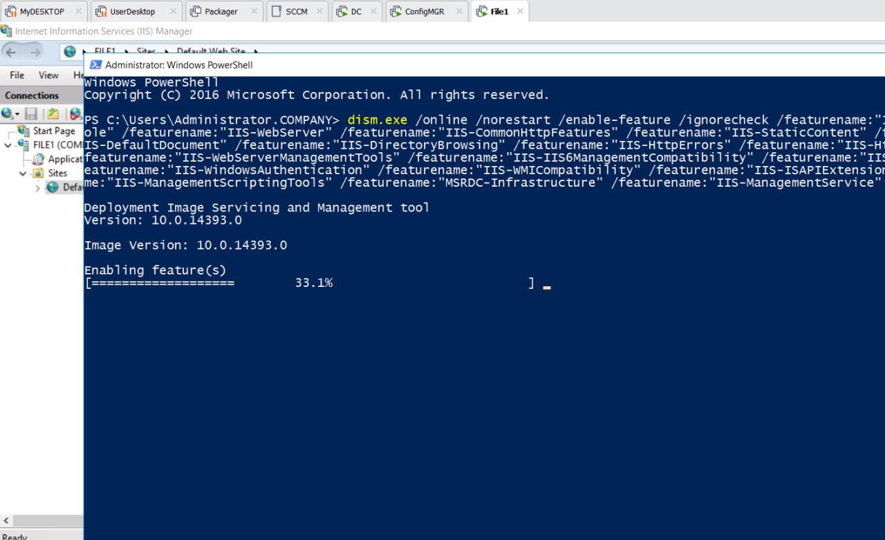This screenshot has height=540, width=885.
Task: Open the File menu in IIS Manager
Action: click(17, 75)
